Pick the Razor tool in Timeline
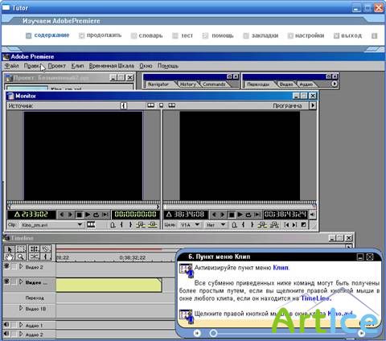Image resolution: width=386 pixels, height=341 pixels. (x=47, y=249)
